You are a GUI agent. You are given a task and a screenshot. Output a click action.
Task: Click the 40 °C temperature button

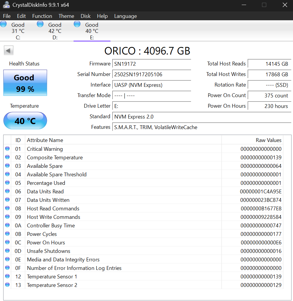(25, 121)
